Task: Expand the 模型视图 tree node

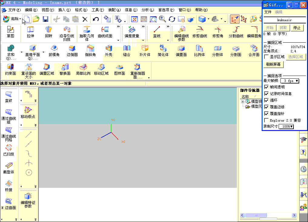Action: [x=243, y=102]
